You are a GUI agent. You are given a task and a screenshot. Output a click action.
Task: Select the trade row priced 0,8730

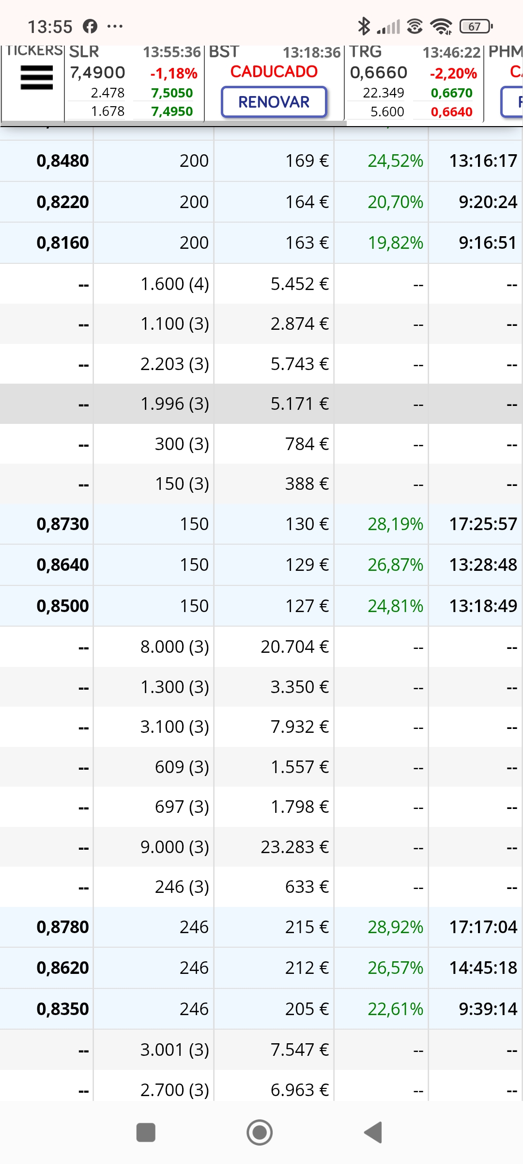[x=261, y=524]
